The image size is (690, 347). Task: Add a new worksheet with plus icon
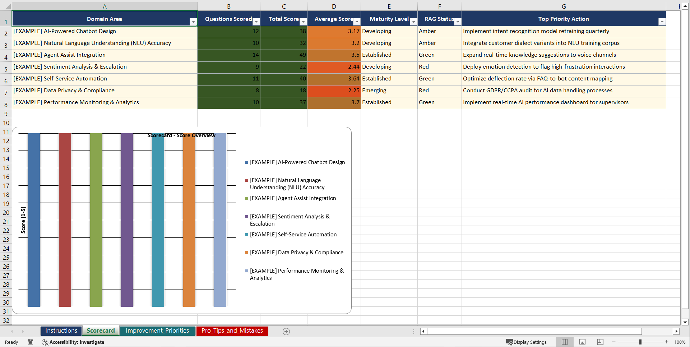[286, 331]
